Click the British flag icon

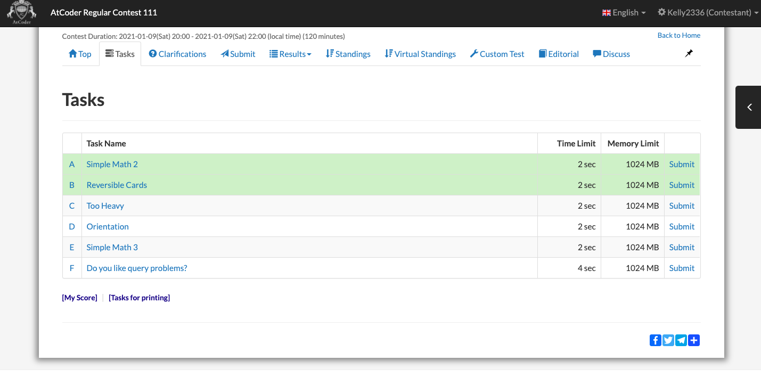click(606, 12)
